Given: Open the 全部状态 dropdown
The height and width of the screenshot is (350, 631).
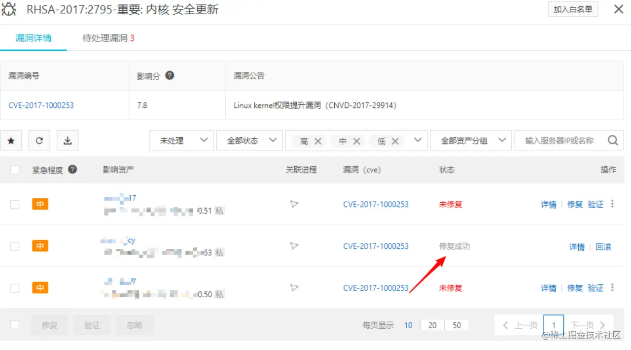Looking at the screenshot, I should (249, 140).
